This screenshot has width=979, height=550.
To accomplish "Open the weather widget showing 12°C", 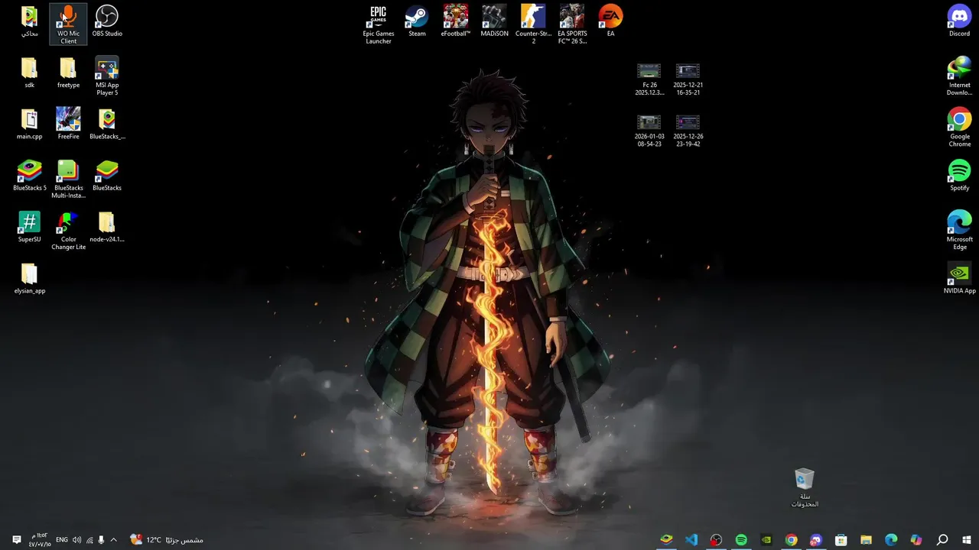I will pyautogui.click(x=166, y=540).
